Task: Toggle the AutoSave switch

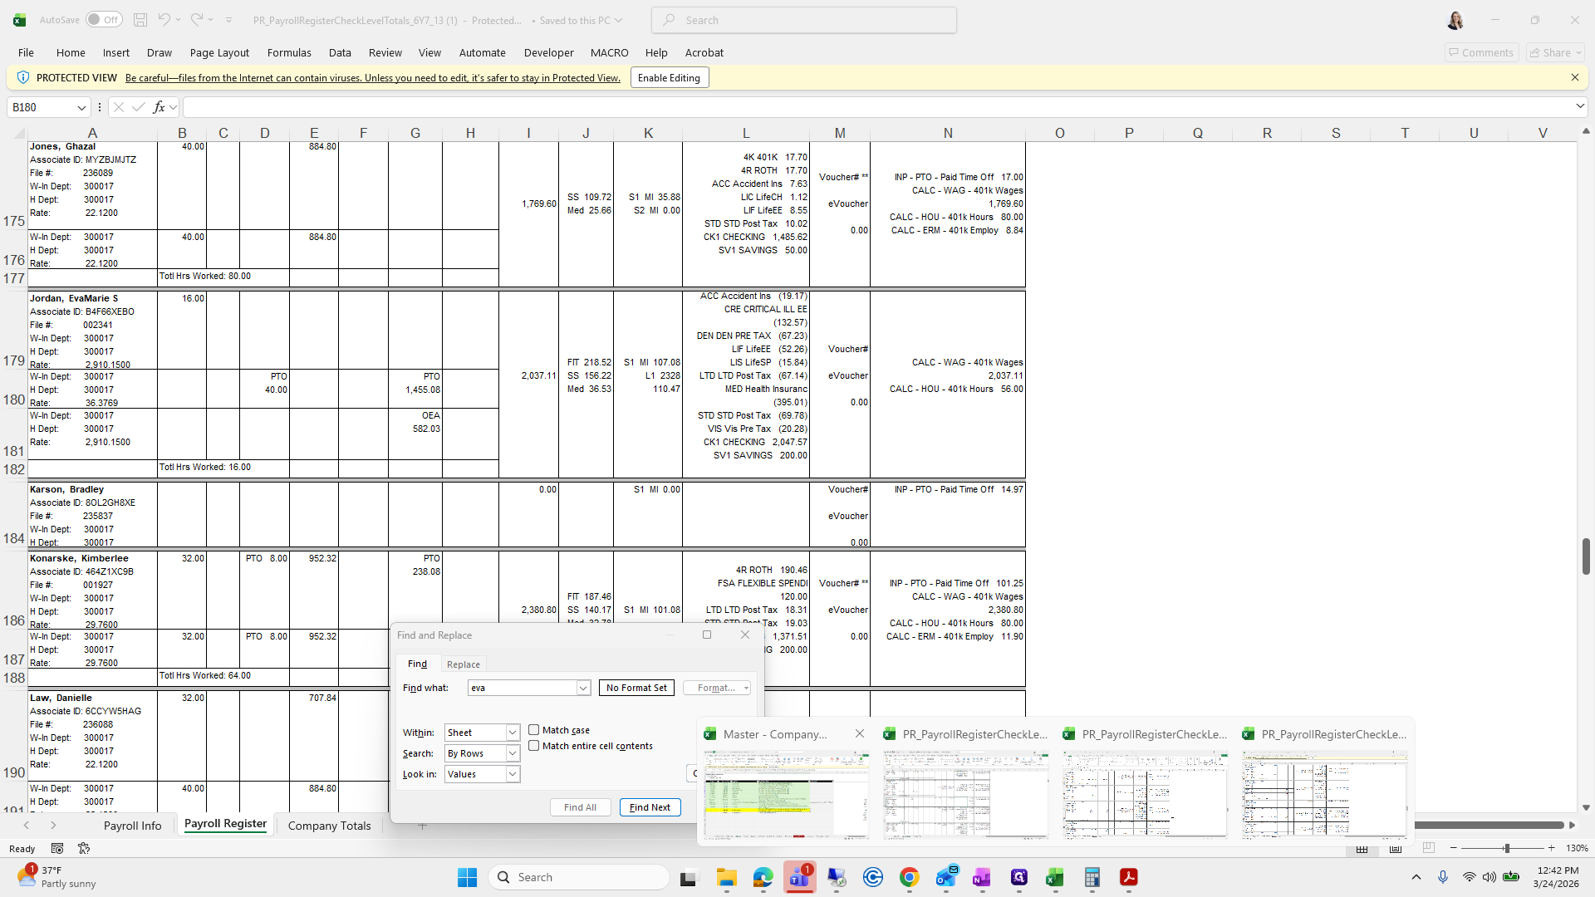Action: (x=105, y=20)
